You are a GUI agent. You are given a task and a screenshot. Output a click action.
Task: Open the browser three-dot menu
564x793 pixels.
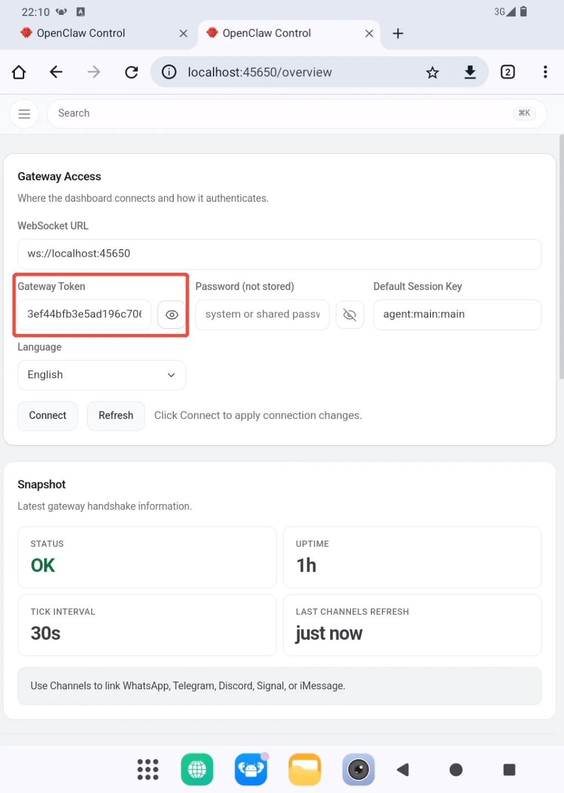545,72
